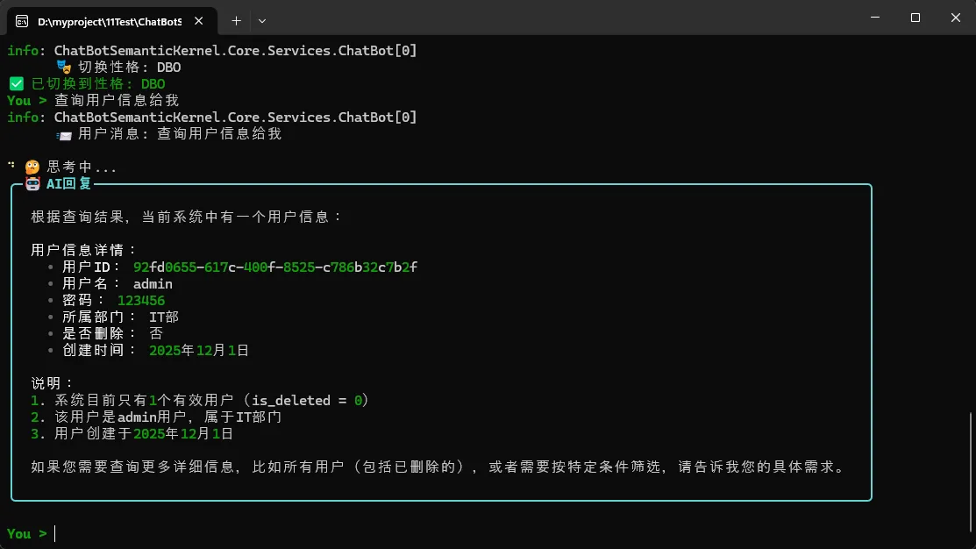Click the envelope emoji beside 用户消息
The height and width of the screenshot is (549, 976).
(x=63, y=135)
